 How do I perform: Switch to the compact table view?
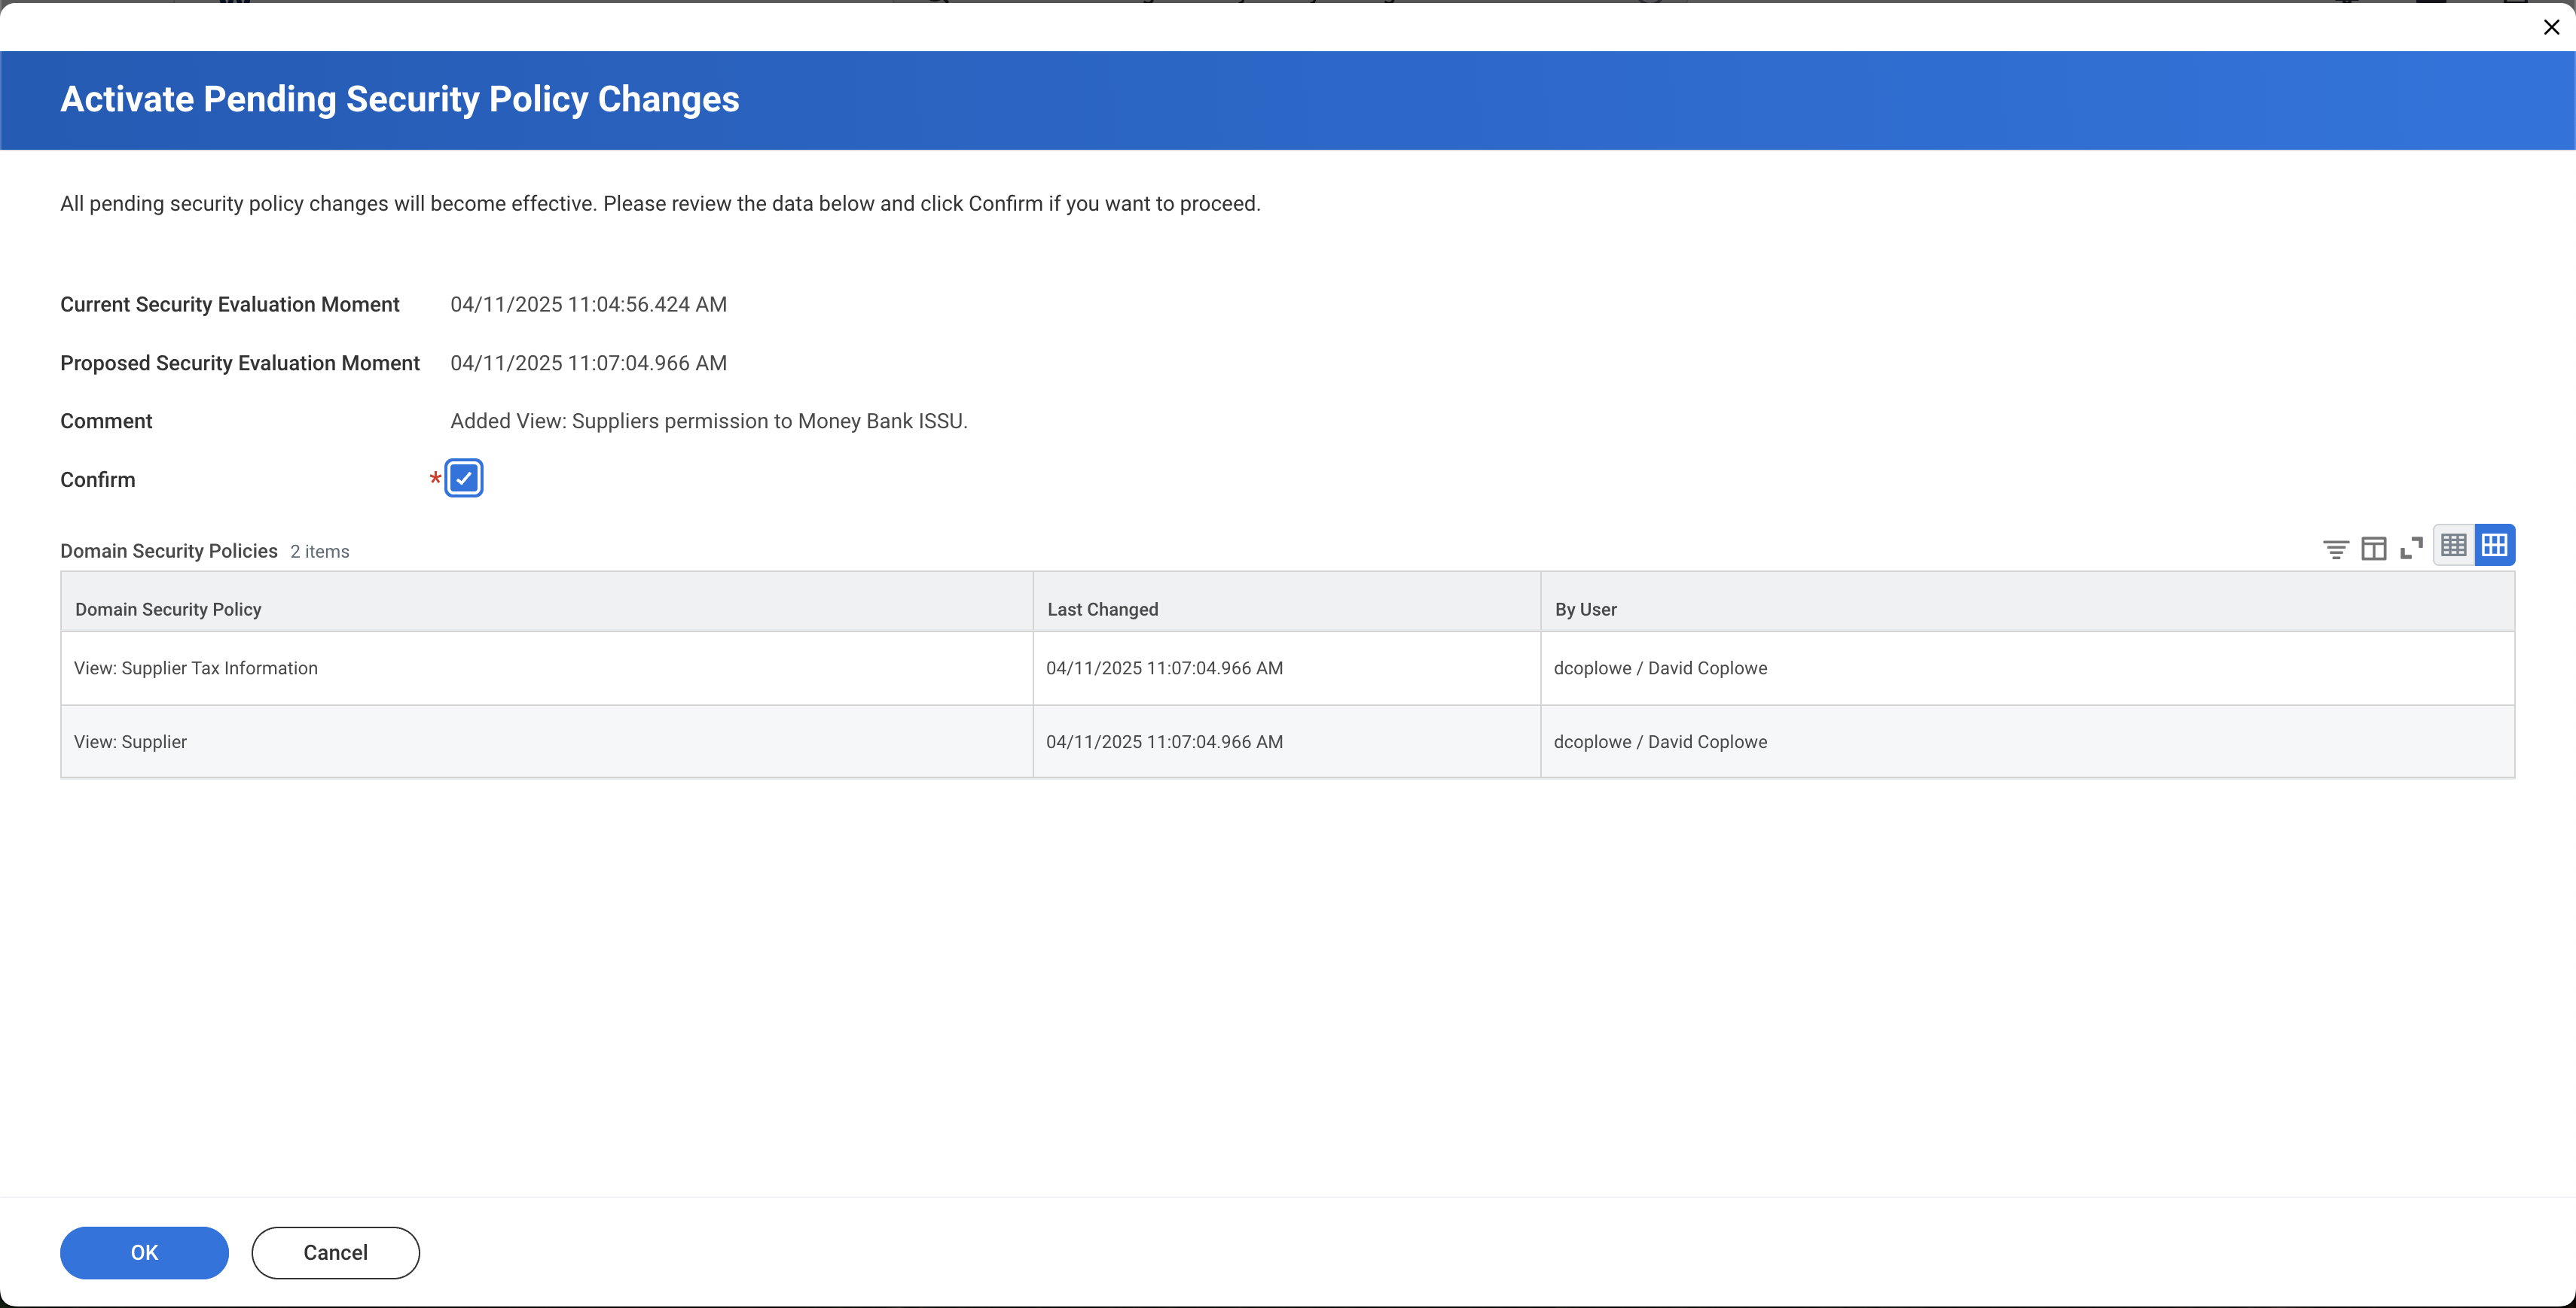2454,545
